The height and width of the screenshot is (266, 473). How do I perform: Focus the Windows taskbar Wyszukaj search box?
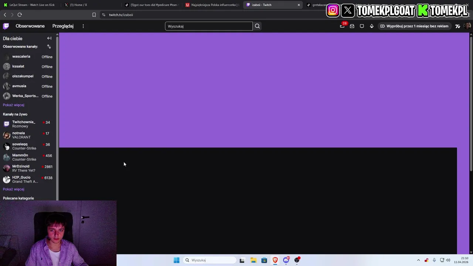[x=210, y=260]
